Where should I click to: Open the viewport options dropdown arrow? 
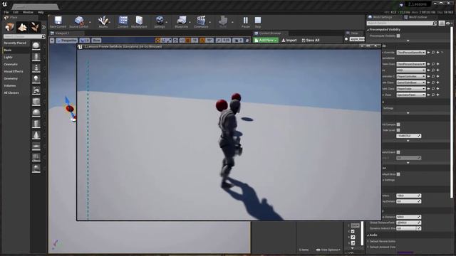pyautogui.click(x=52, y=41)
